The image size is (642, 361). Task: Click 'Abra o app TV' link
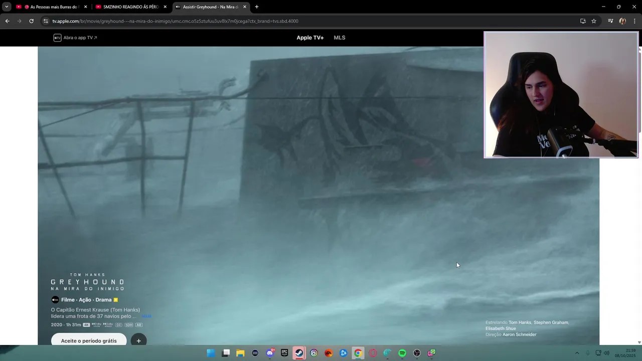[x=75, y=38]
